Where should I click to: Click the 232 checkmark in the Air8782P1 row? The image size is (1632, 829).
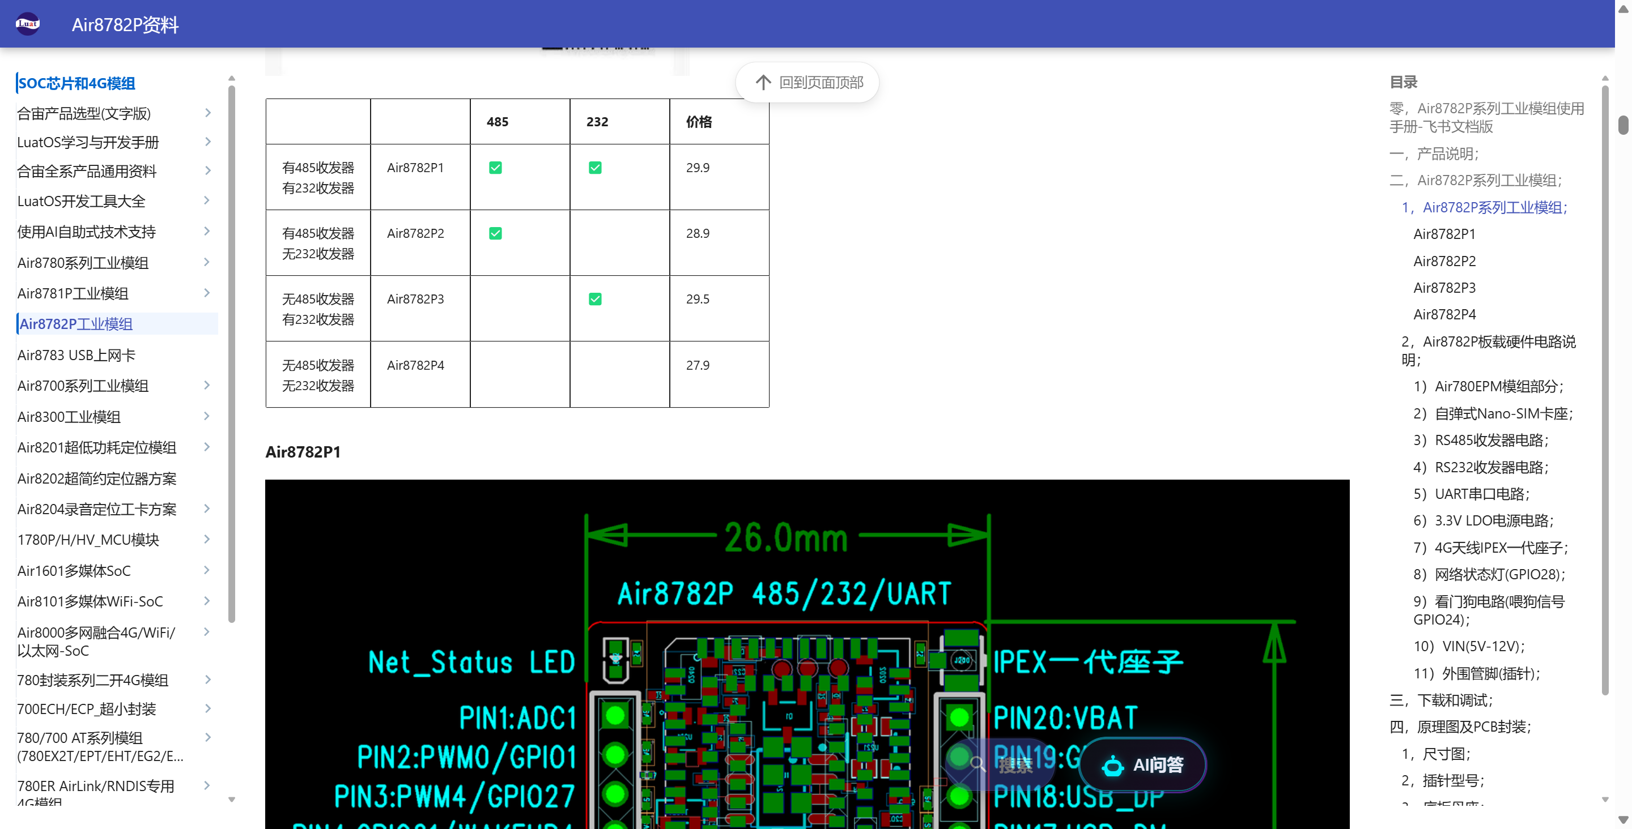pyautogui.click(x=595, y=168)
